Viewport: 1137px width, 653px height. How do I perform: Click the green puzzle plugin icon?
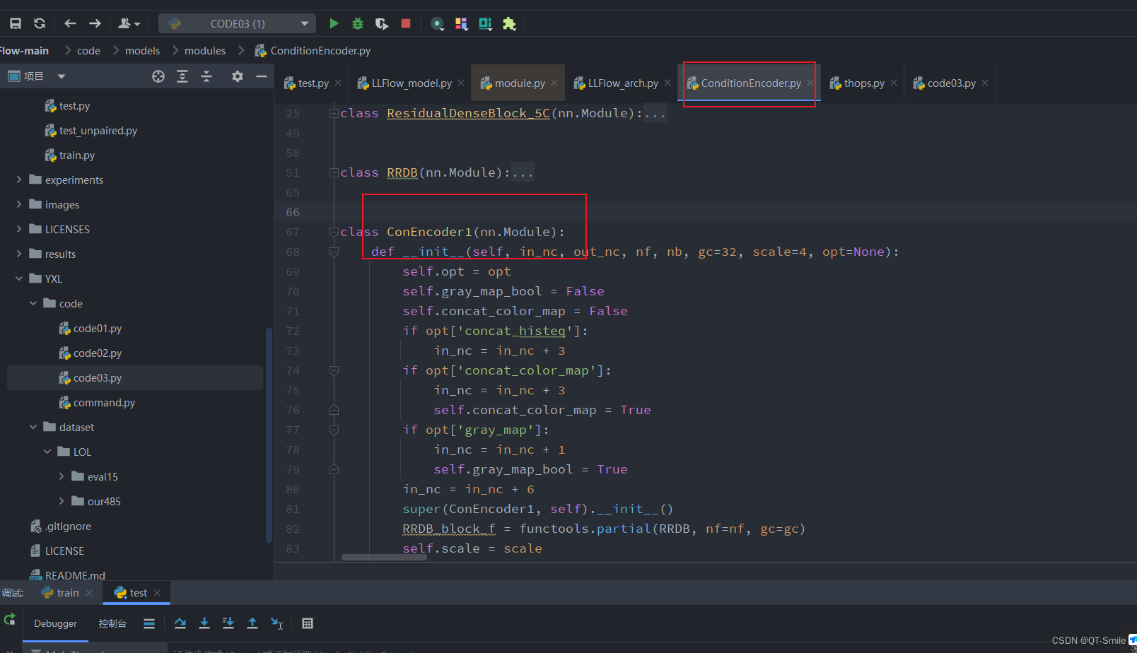[509, 23]
